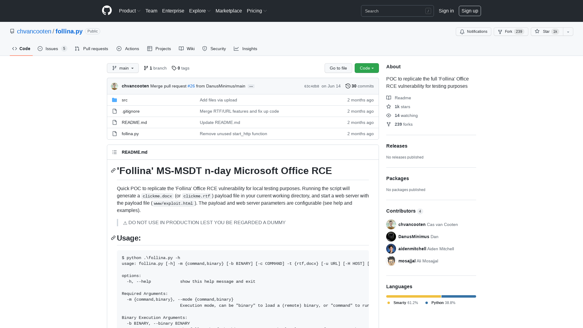583x328 pixels.
Task: Click the anchor link icon beside Usage heading
Action: click(x=113, y=238)
